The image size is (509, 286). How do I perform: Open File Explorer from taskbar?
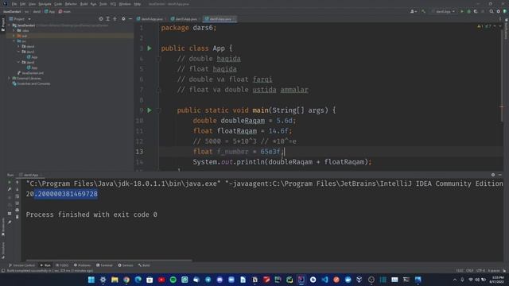115,280
